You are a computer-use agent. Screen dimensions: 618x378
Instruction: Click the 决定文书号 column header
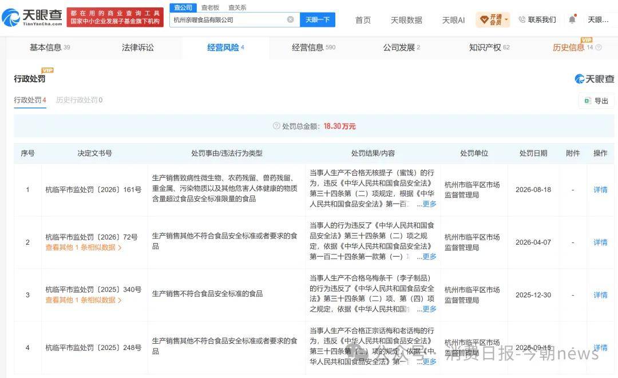coord(94,153)
